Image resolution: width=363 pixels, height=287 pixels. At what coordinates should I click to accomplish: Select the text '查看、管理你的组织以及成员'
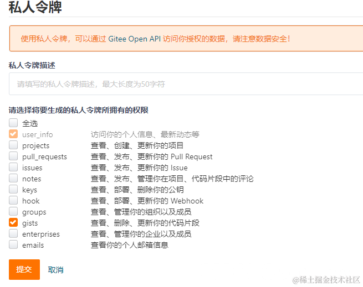tap(141, 212)
